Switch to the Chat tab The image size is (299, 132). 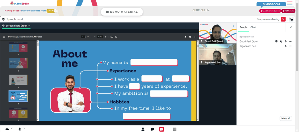(x=253, y=27)
